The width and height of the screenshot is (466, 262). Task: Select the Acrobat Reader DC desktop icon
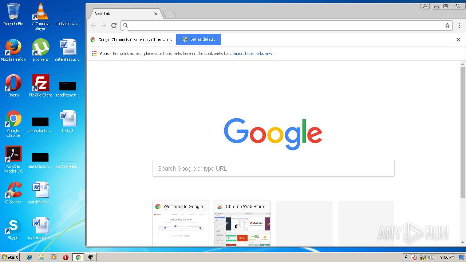13,159
